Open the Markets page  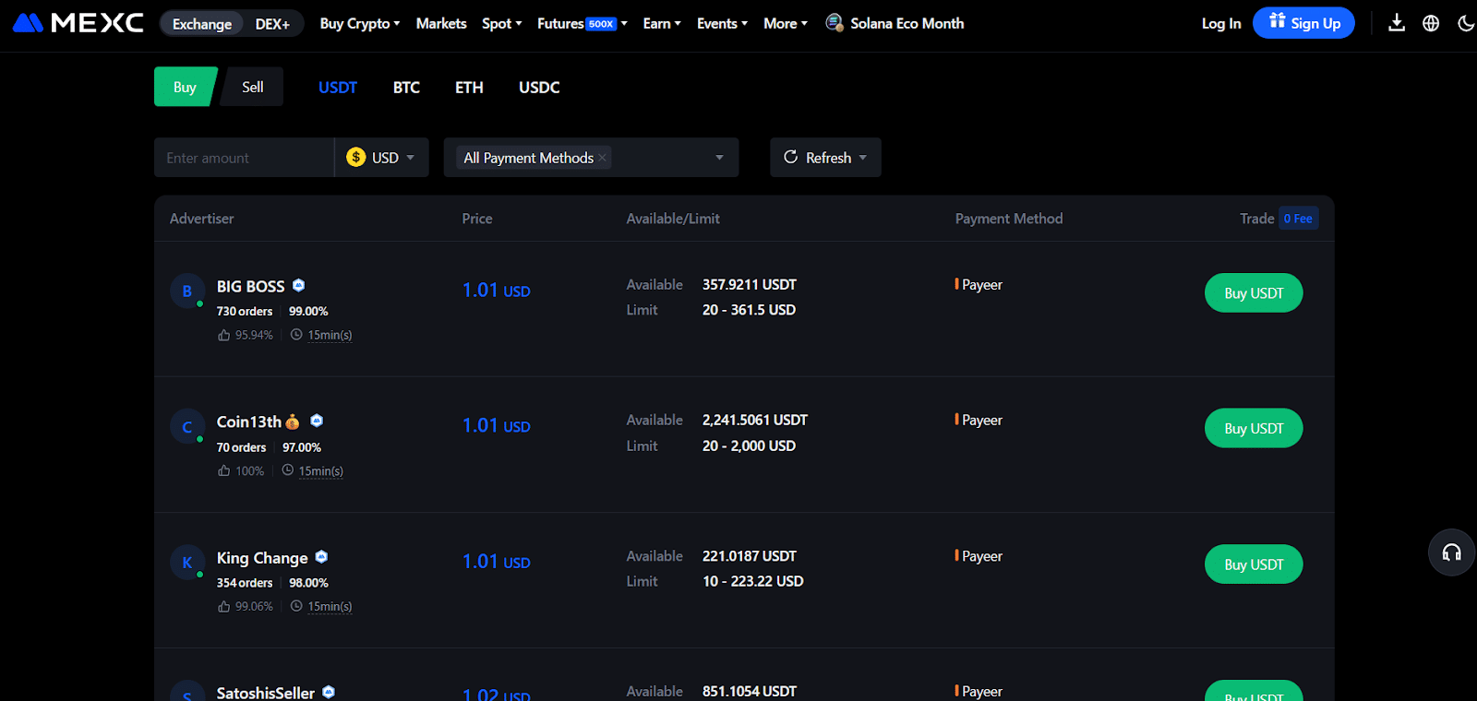point(441,23)
